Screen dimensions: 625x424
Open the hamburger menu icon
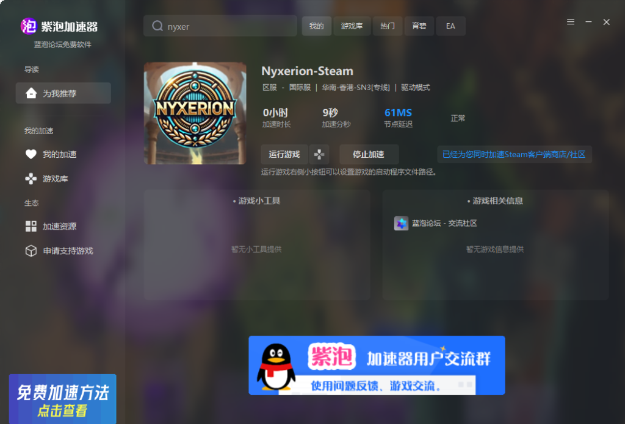click(x=571, y=22)
